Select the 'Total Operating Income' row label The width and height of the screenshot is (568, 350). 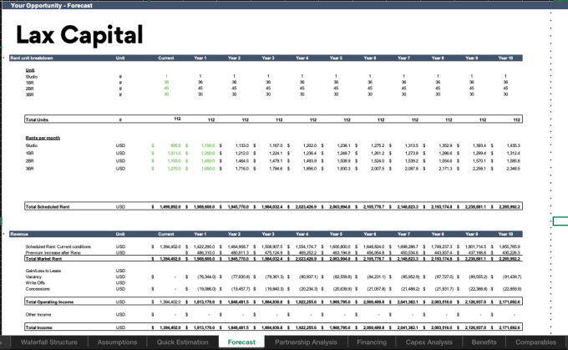coord(49,302)
